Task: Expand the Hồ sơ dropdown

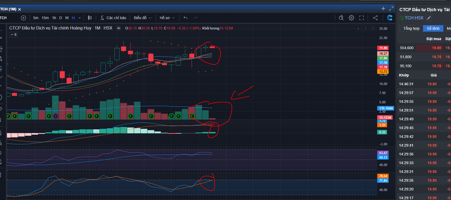Action: [x=167, y=18]
